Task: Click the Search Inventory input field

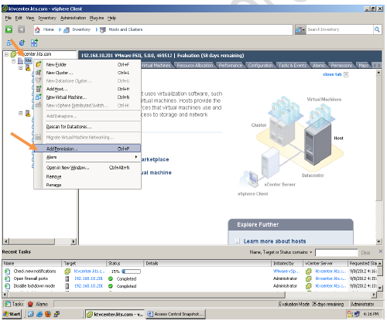Action: point(340,29)
